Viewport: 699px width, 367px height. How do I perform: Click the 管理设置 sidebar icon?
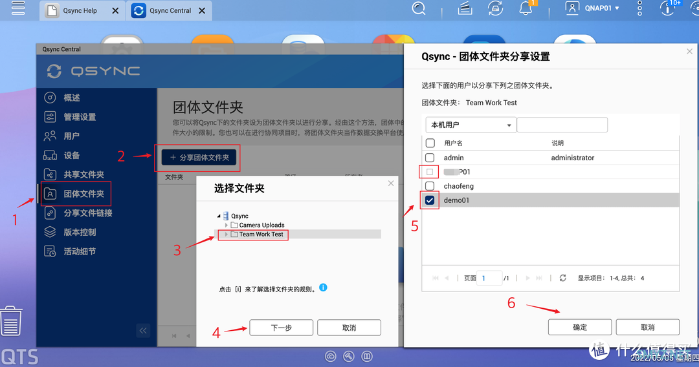coord(50,116)
